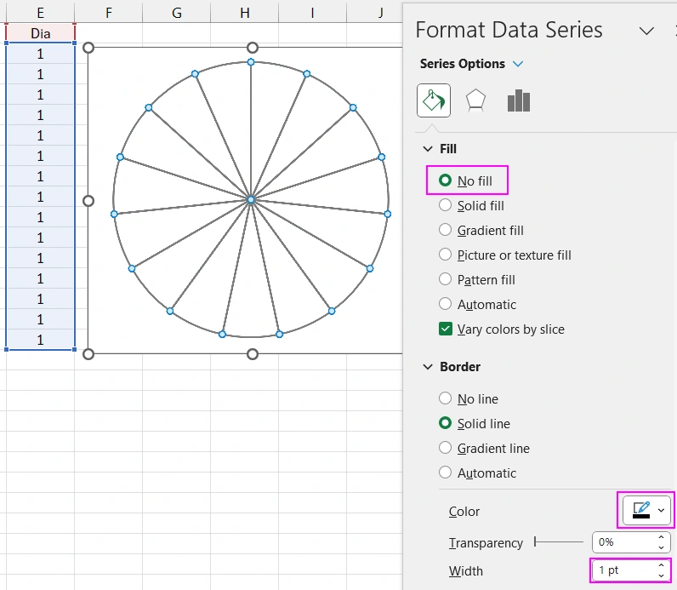Collapse the Border section

point(428,367)
